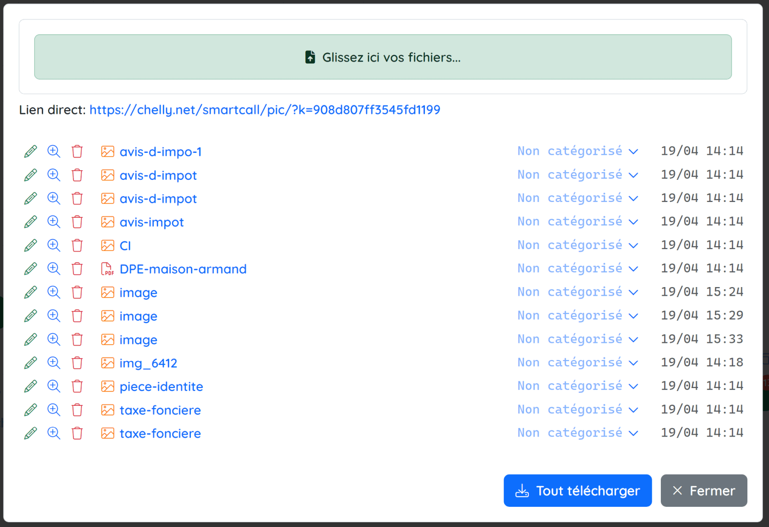Screen dimensions: 769x527
Task: Close the dialog with the Fermer button
Action: pyautogui.click(x=704, y=490)
